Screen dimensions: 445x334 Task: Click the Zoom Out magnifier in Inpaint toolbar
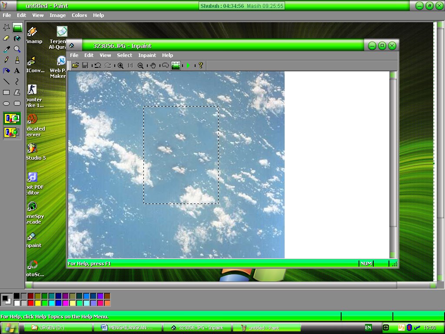coord(140,66)
